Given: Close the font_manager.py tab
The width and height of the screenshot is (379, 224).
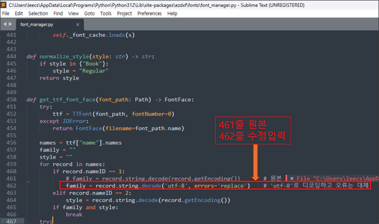Looking at the screenshot, I should pyautogui.click(x=78, y=24).
